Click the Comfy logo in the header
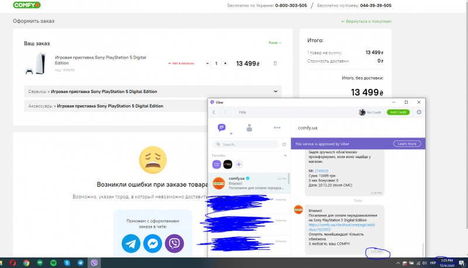Screen dimensions: 468x268 coord(27,5)
